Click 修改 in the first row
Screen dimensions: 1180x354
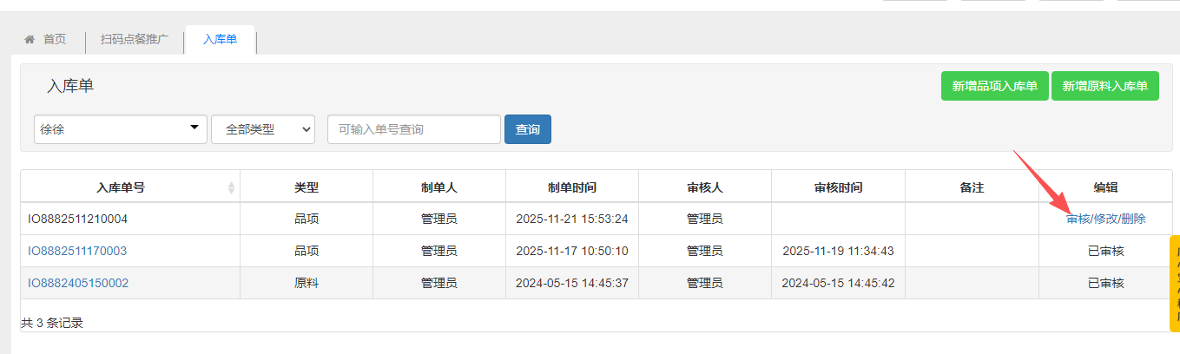1105,219
